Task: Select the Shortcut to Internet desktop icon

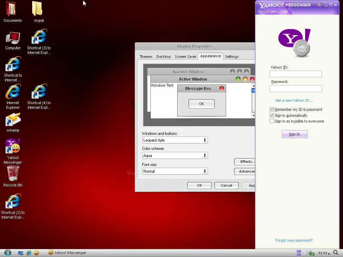Action: 13,69
